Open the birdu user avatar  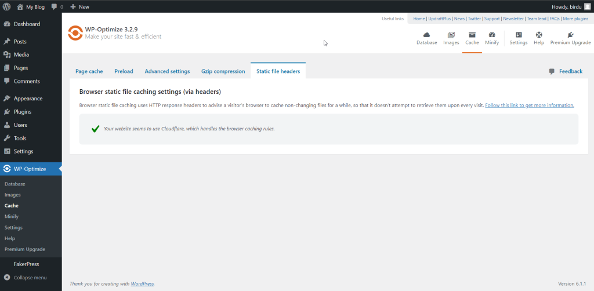tap(587, 6)
